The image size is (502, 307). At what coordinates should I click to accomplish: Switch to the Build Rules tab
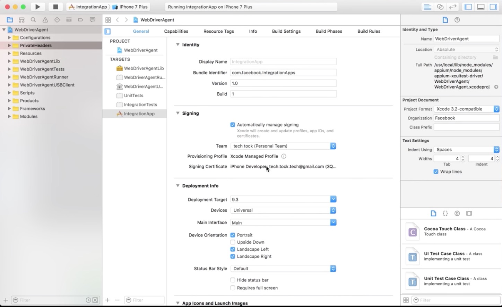click(x=369, y=31)
